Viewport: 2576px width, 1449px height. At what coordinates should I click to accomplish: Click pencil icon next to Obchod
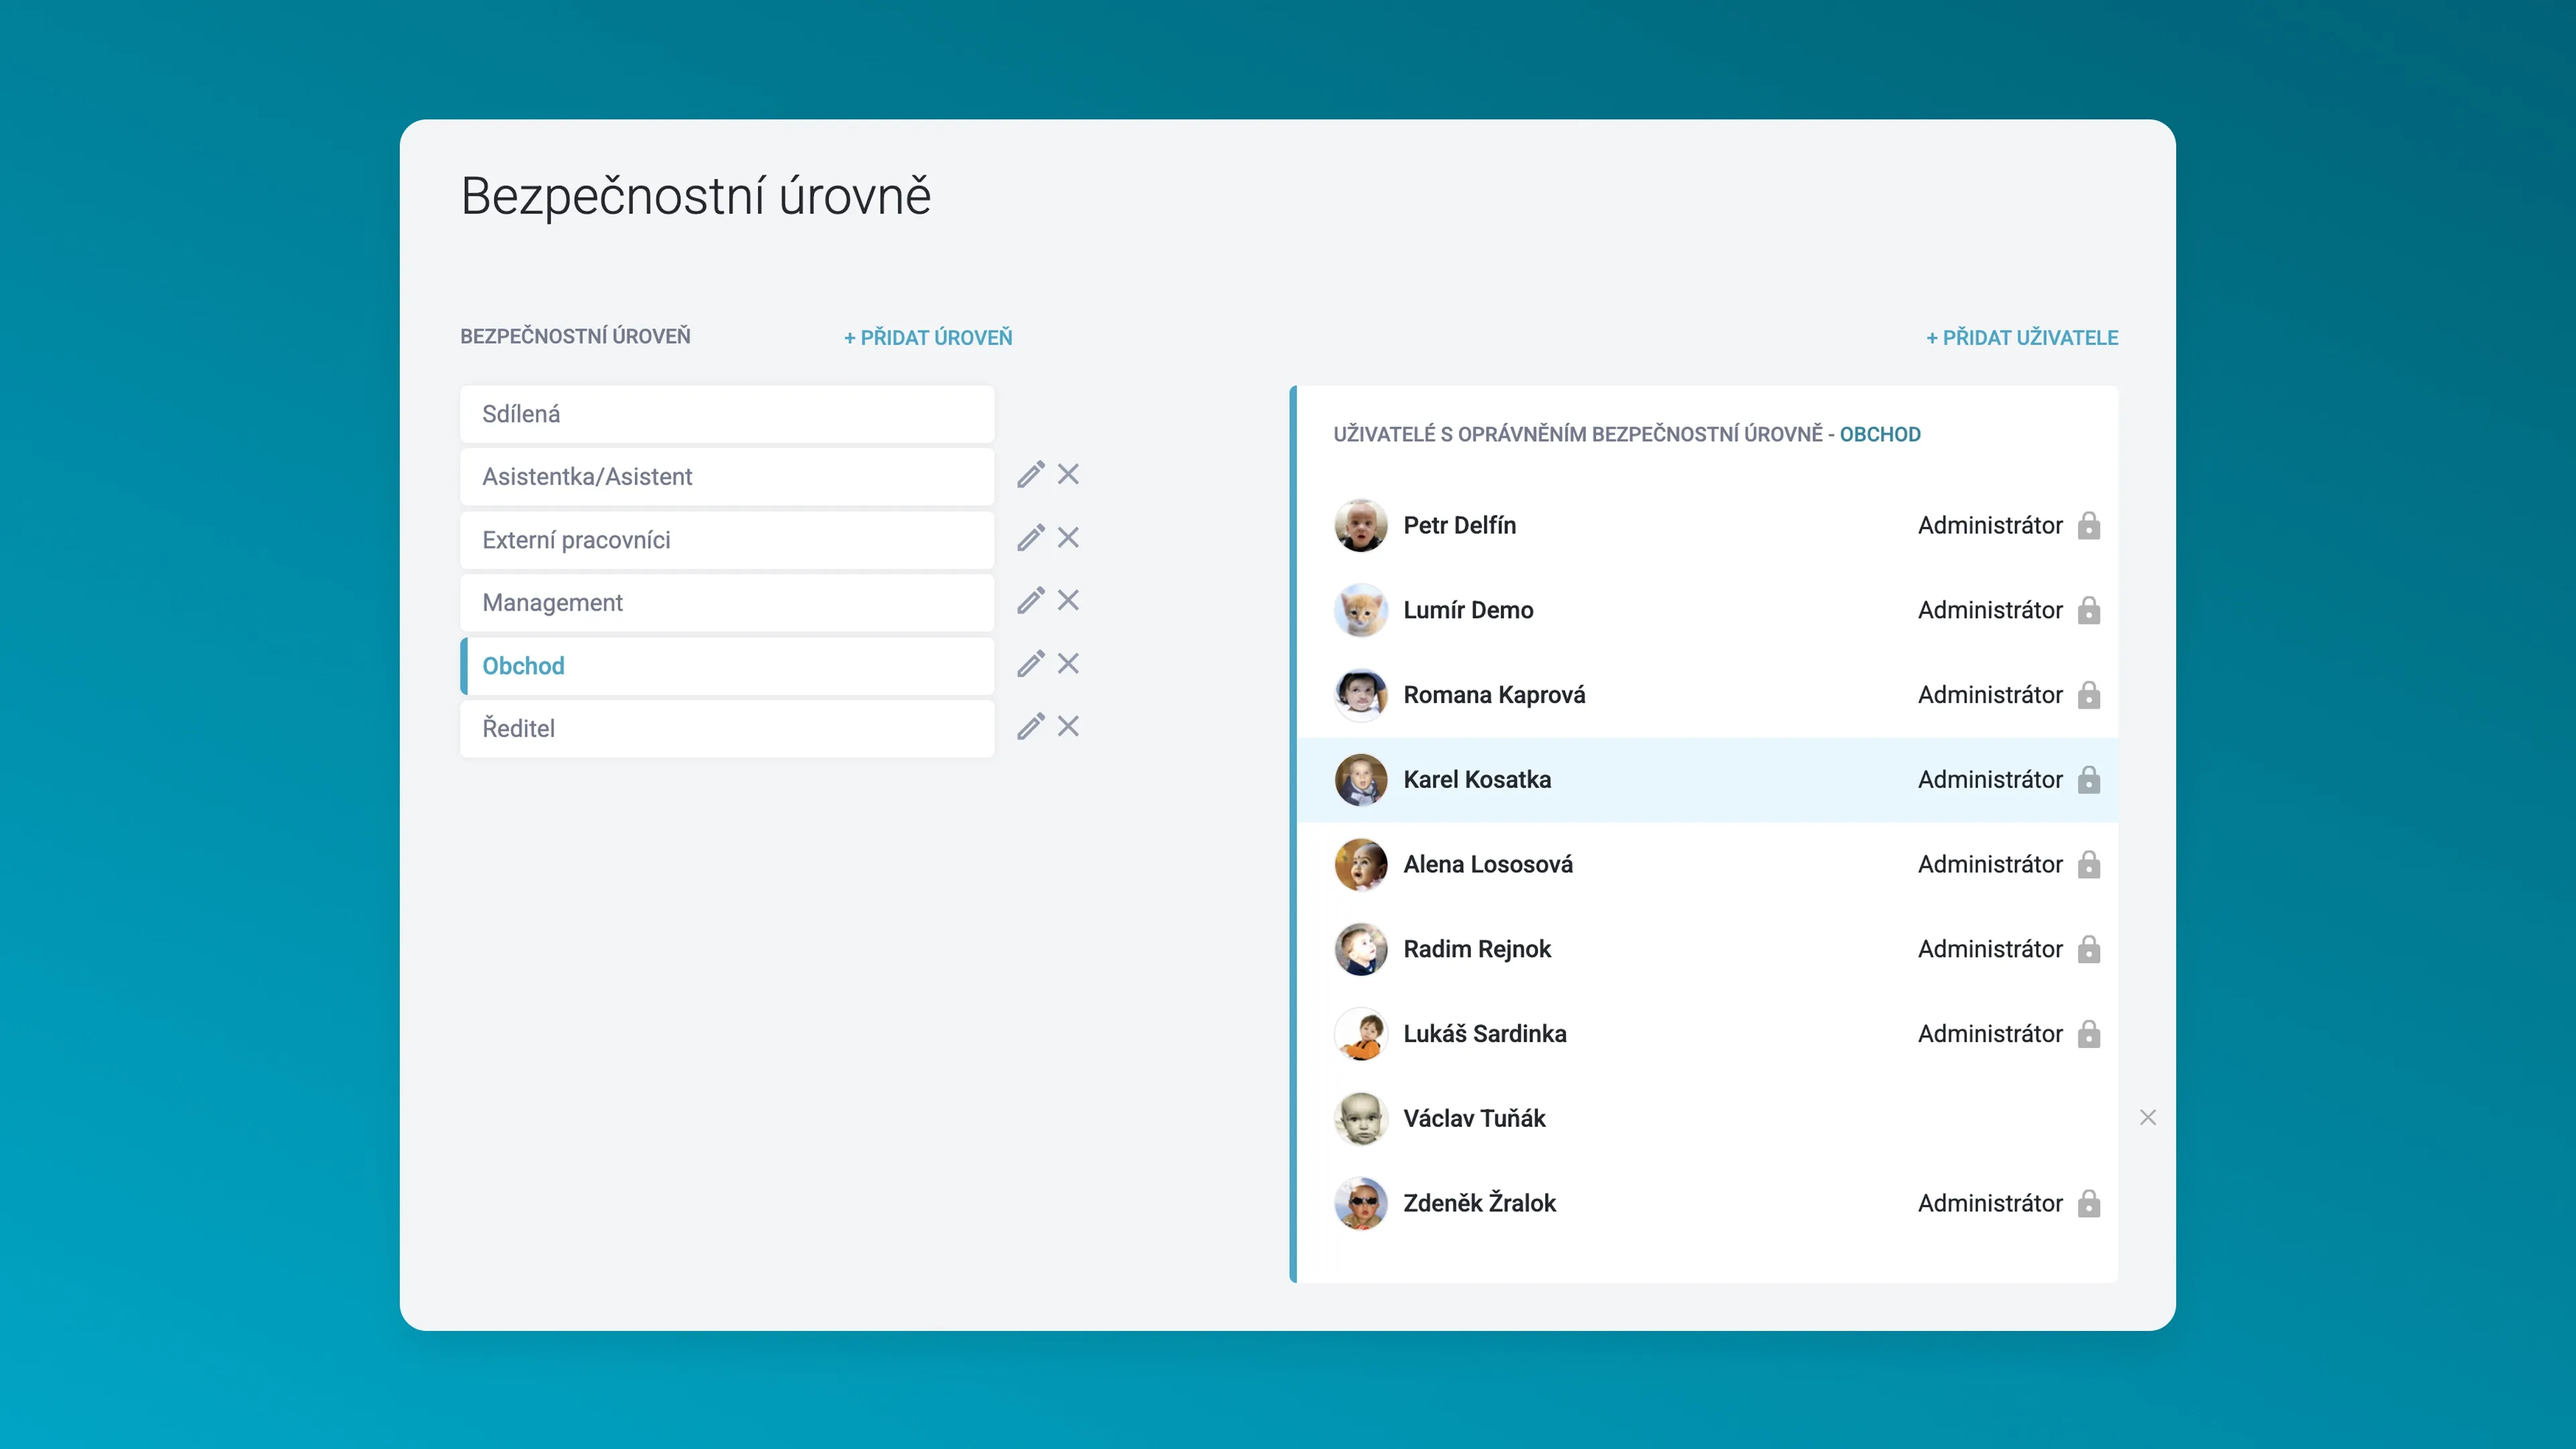(x=1031, y=664)
